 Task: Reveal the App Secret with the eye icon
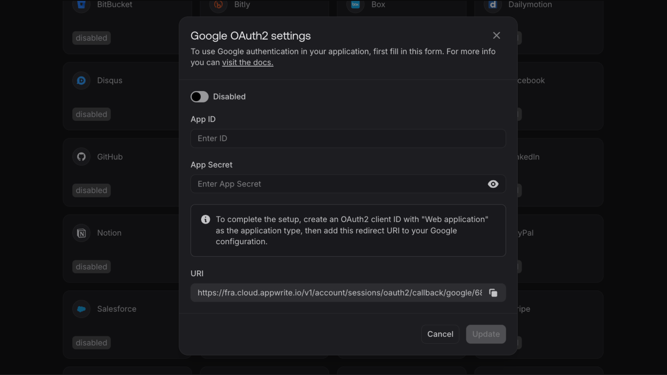click(x=493, y=184)
